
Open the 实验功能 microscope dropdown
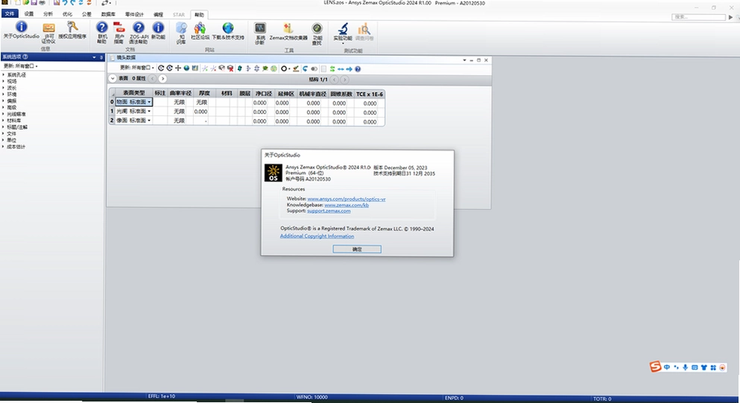(343, 33)
